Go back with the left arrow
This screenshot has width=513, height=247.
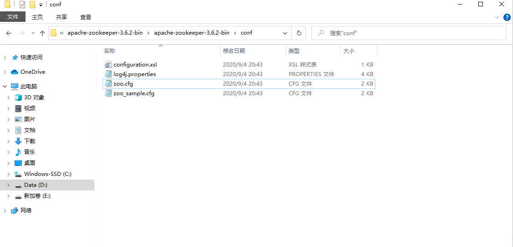point(9,33)
